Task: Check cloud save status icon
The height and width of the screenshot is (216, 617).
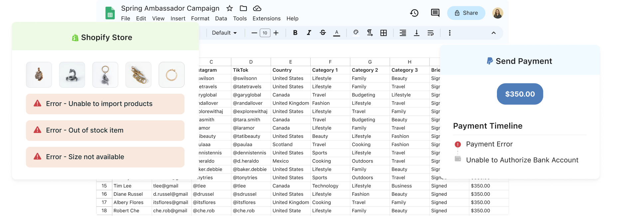Action: 257,8
